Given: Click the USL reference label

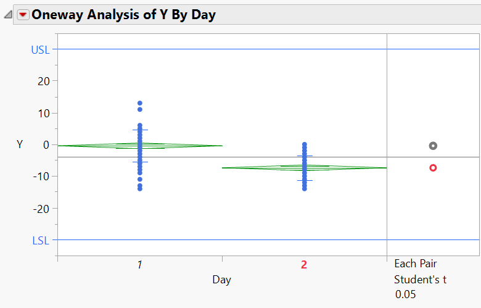Looking at the screenshot, I should coord(41,50).
